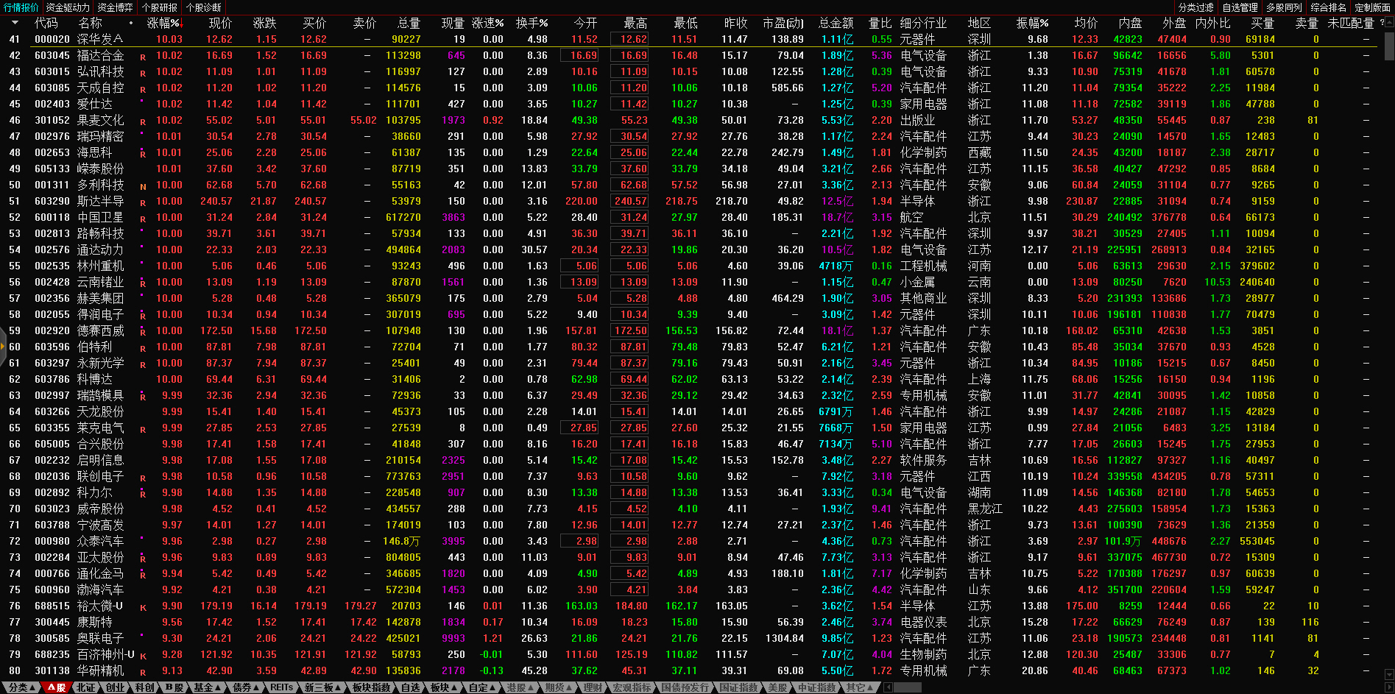Image resolution: width=1395 pixels, height=694 pixels.
Task: Click the help question mark at header end
Action: coord(1382,23)
